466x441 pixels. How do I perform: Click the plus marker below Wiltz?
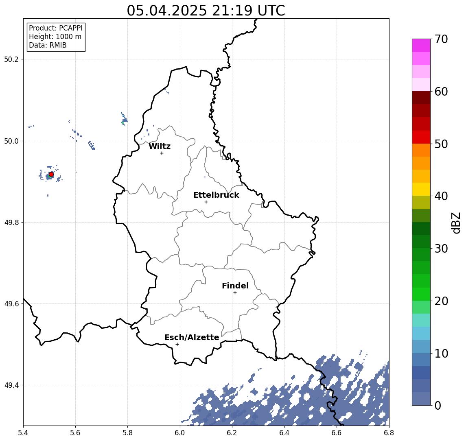162,153
